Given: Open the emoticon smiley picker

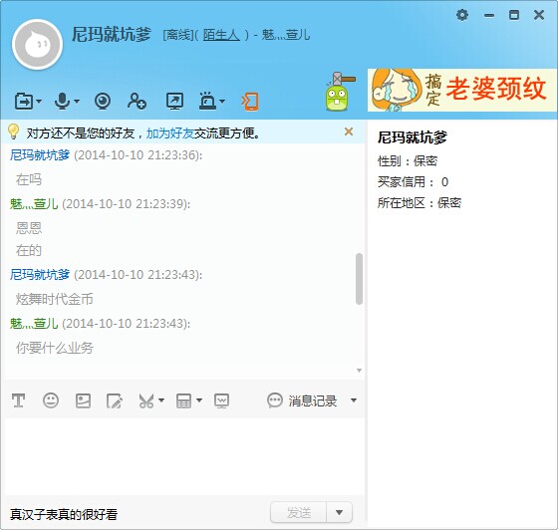Looking at the screenshot, I should click(x=51, y=400).
